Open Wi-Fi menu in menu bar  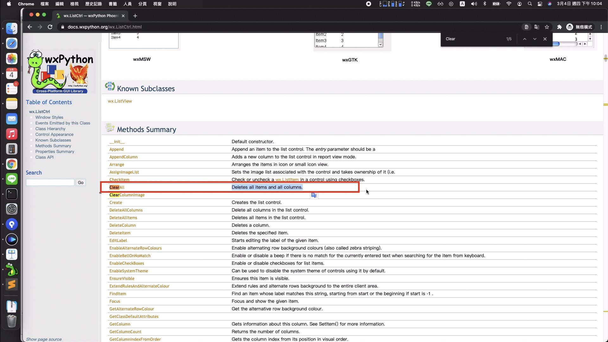[509, 4]
